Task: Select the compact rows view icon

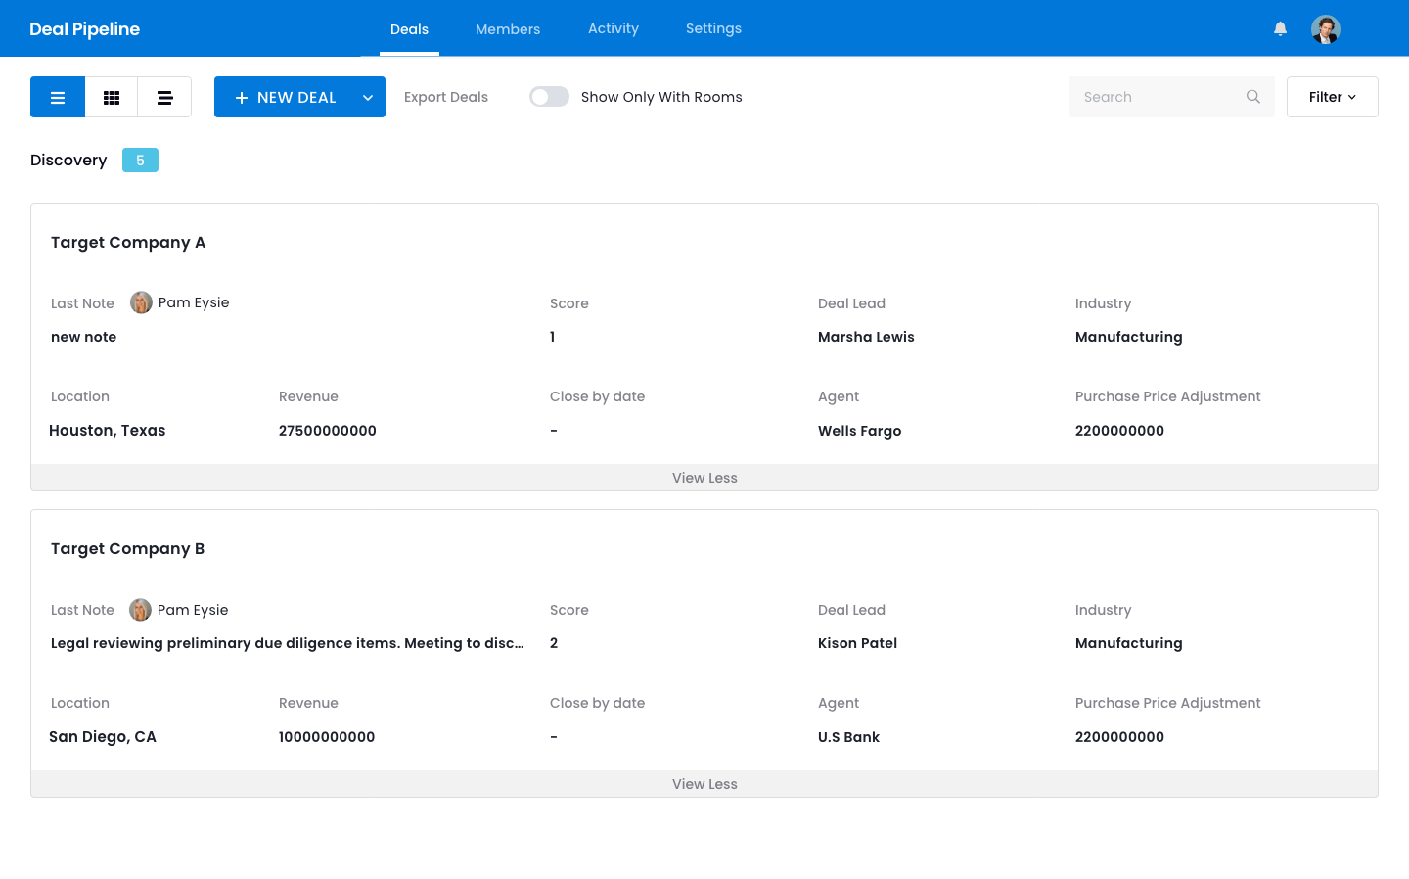Action: click(x=164, y=97)
